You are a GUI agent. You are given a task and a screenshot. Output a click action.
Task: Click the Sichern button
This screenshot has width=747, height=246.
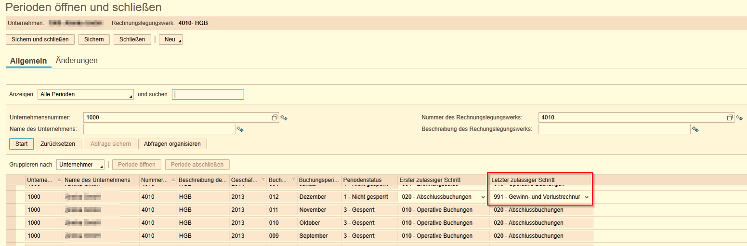point(94,39)
